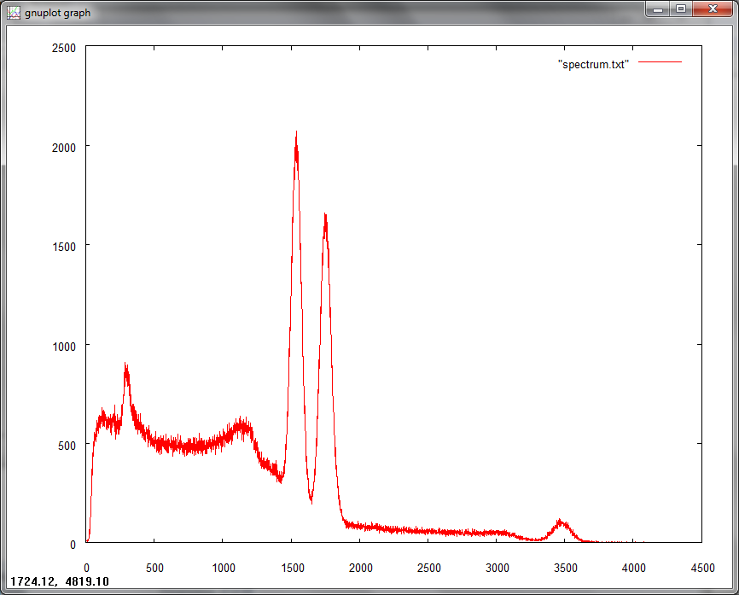
Task: Click the 4500 label on the x-axis
Action: pos(702,569)
